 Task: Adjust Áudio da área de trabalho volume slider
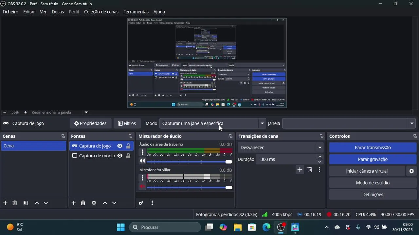190,162
